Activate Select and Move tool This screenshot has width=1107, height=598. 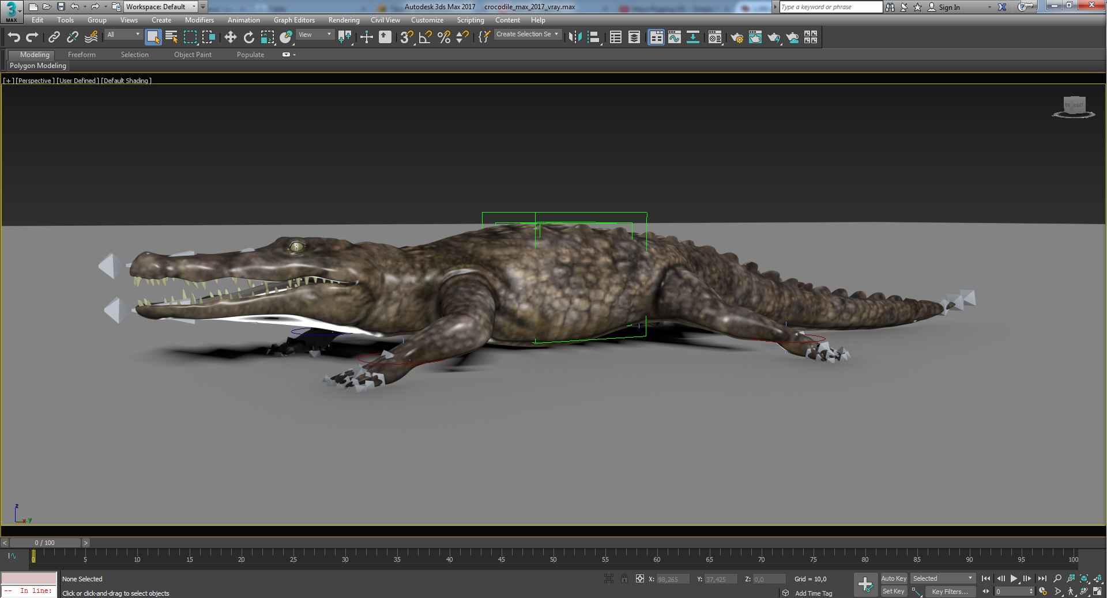click(x=230, y=37)
